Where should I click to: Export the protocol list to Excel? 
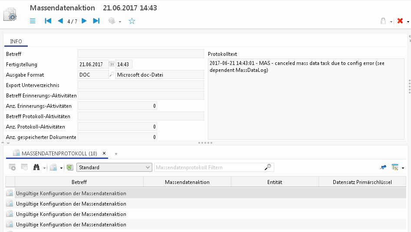[x=70, y=168]
